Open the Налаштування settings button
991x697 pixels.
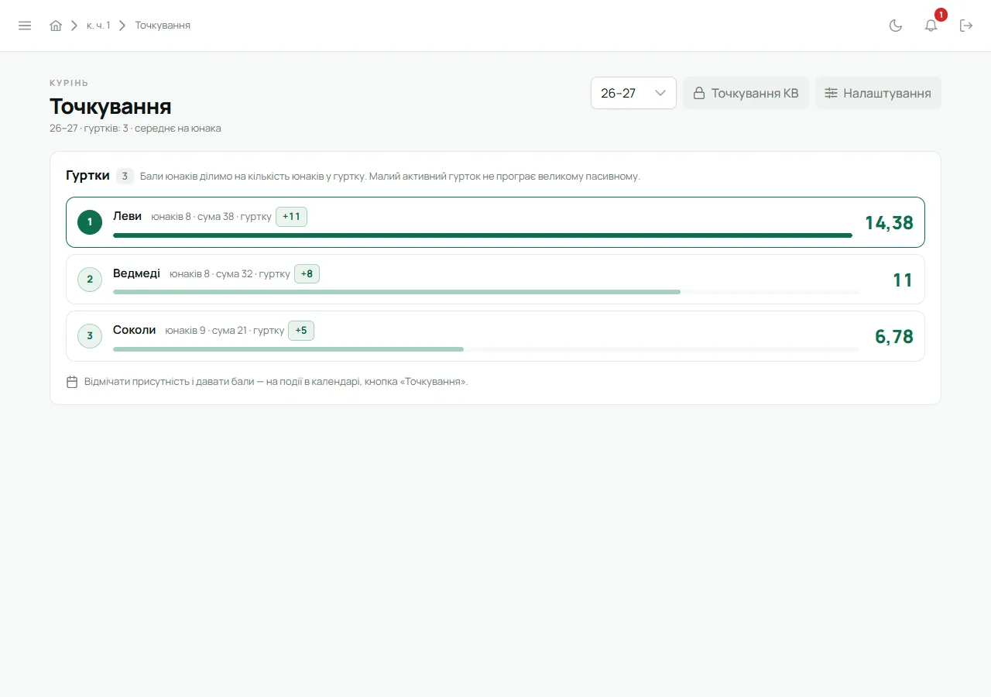pos(878,93)
